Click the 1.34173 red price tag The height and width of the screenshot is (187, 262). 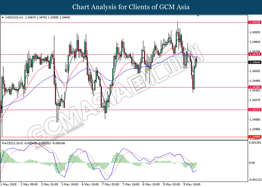tap(255, 110)
